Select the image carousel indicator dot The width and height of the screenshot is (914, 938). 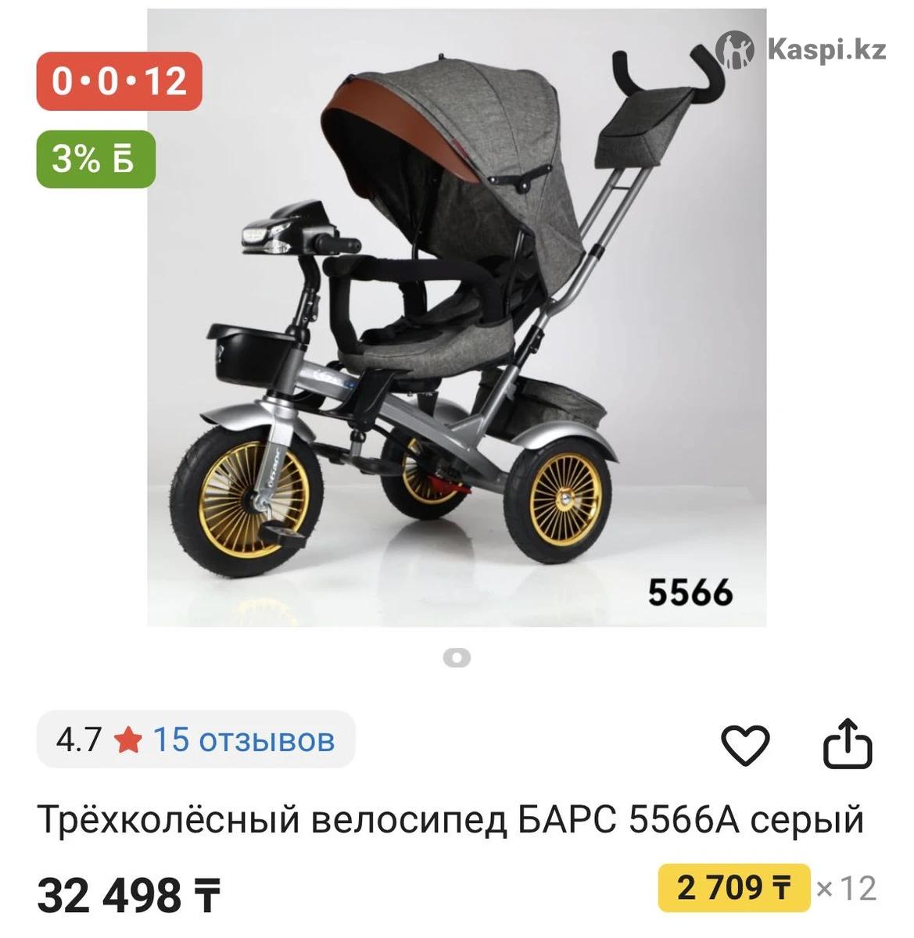(x=457, y=657)
